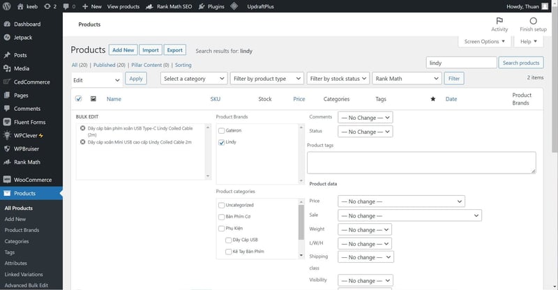Remove the Mini USB Lindy cable from bulk edit
The width and height of the screenshot is (558, 290).
(83, 142)
